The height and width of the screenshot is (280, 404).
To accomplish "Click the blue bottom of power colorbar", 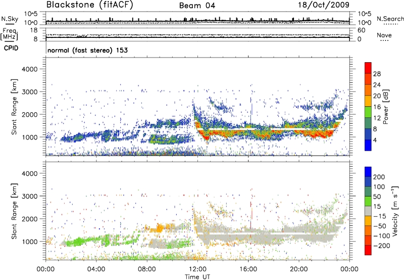I will [368, 145].
